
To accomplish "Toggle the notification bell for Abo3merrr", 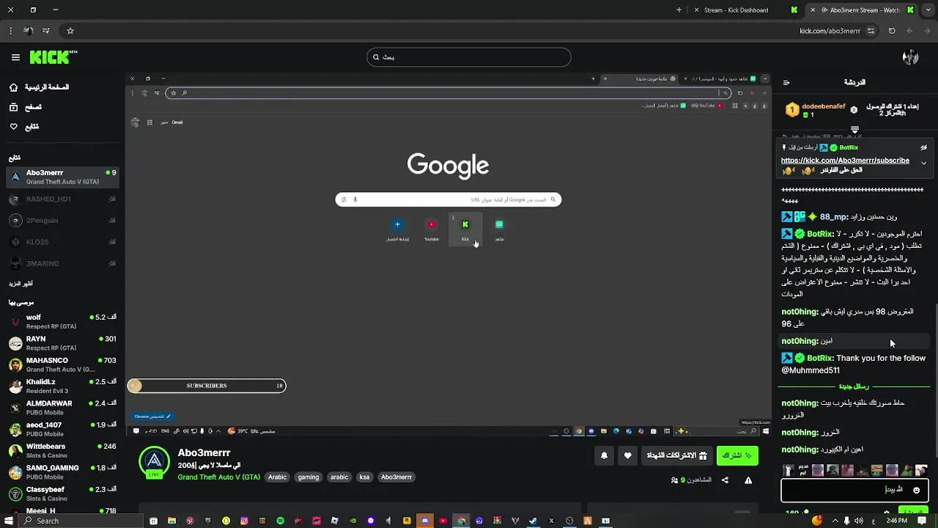I will (x=604, y=455).
